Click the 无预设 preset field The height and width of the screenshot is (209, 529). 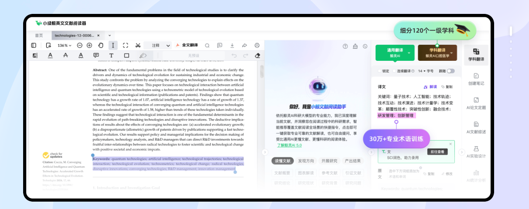[x=194, y=56]
